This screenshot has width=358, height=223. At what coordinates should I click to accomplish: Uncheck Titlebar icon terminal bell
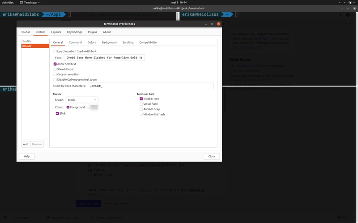[x=141, y=99]
